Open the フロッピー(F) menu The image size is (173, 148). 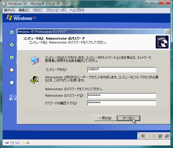pos(56,10)
